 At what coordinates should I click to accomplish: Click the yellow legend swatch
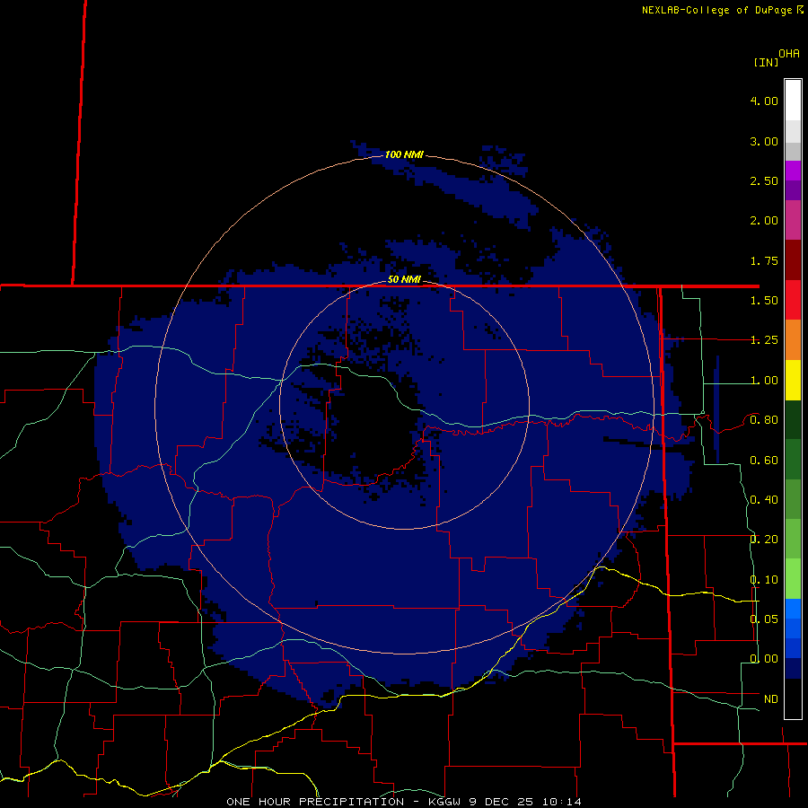click(793, 380)
